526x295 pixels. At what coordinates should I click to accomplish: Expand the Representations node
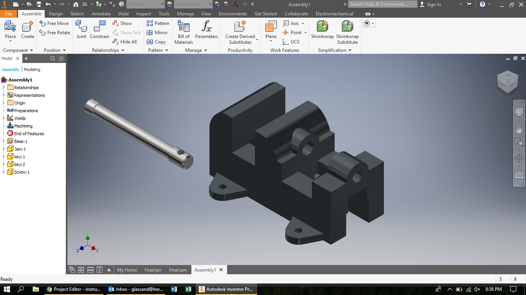point(3,95)
